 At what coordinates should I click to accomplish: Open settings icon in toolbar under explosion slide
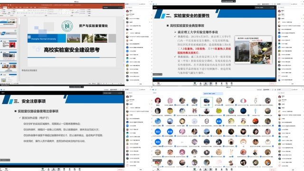pos(231,84)
